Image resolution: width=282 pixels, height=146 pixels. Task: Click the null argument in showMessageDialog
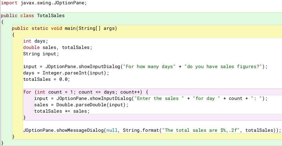point(112,130)
